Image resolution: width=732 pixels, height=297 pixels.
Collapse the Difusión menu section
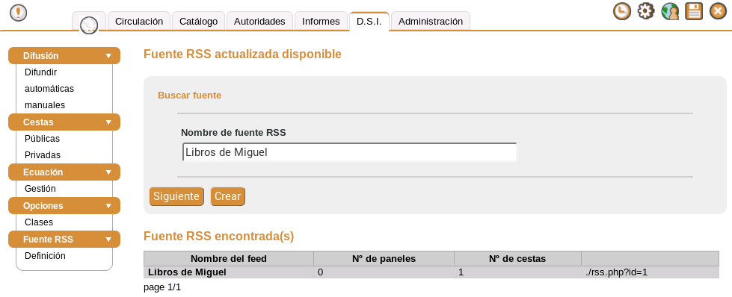[108, 56]
